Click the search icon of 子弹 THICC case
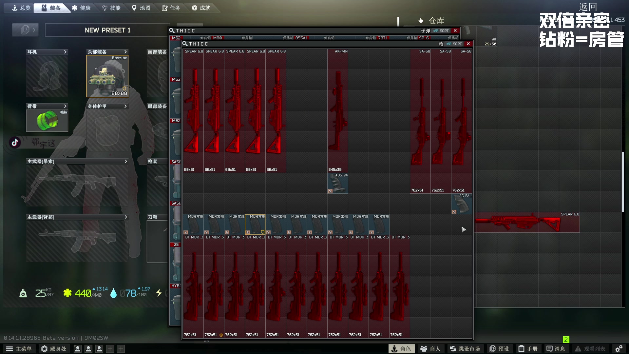629x354 pixels. [x=172, y=30]
